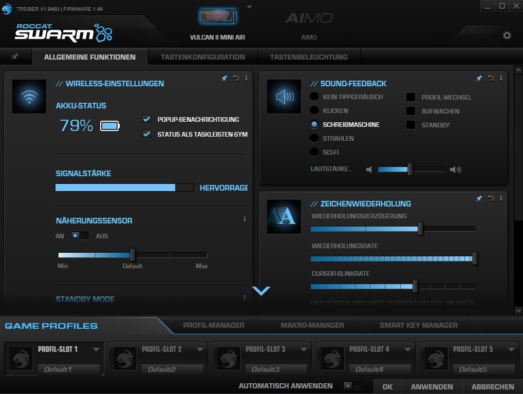
Task: Expand the Profil-Slot 1 dropdown arrow
Action: (96, 349)
